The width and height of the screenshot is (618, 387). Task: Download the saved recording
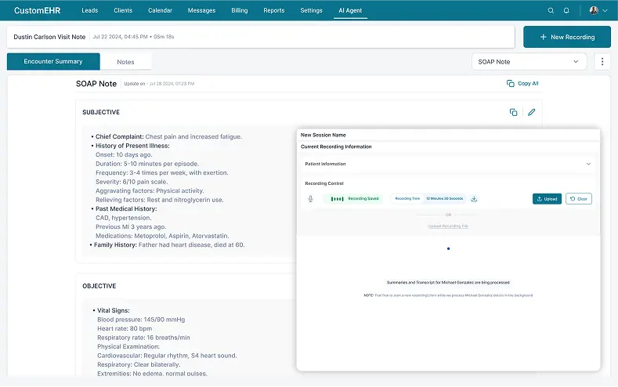[x=475, y=199]
